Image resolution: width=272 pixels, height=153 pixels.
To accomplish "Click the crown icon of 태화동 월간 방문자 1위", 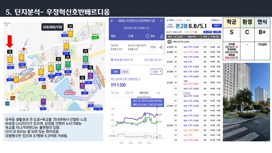I will pos(112,59).
